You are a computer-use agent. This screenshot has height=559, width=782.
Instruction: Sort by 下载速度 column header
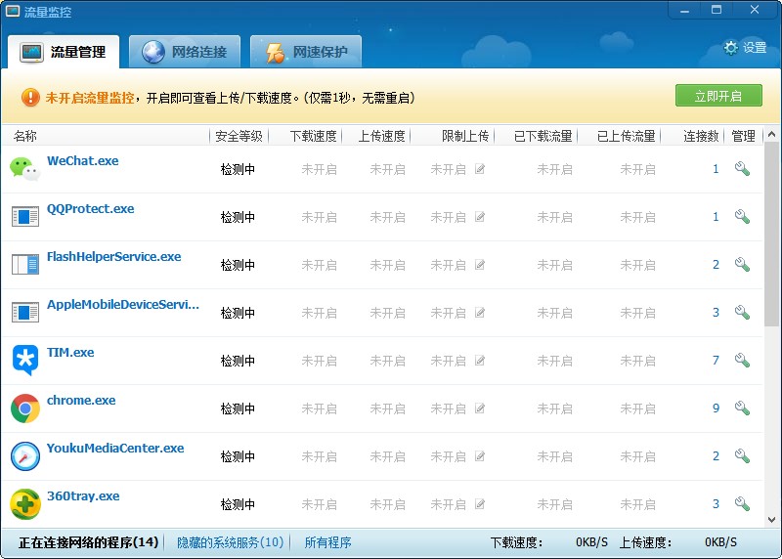pyautogui.click(x=313, y=136)
